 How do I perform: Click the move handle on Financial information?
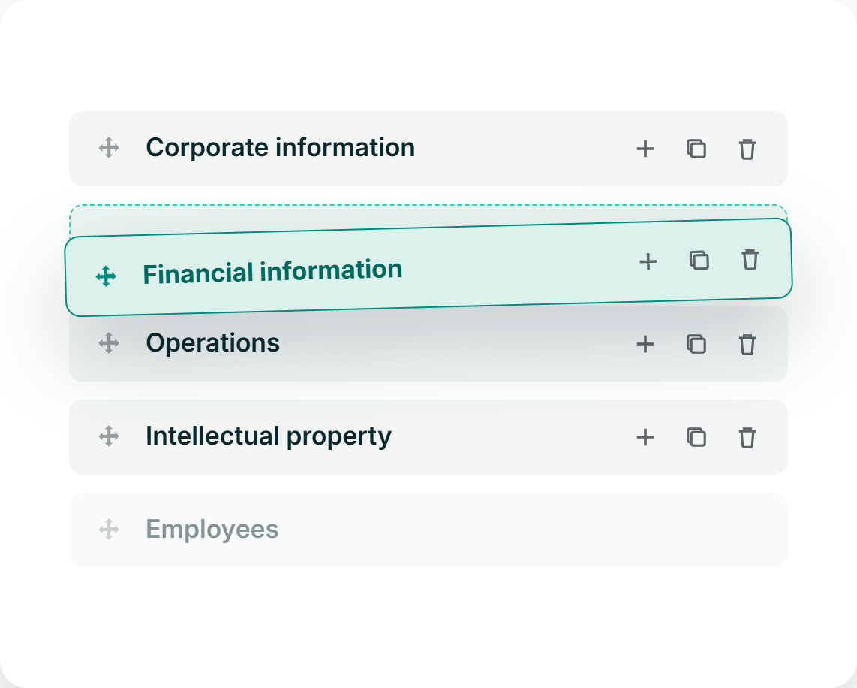(106, 276)
